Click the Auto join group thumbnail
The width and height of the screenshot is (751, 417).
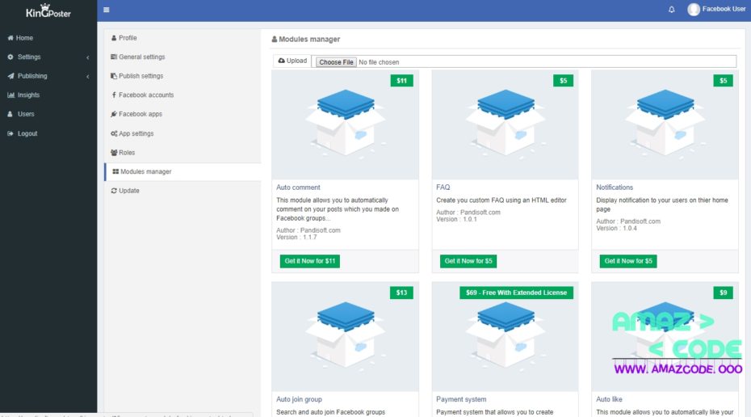[346, 336]
